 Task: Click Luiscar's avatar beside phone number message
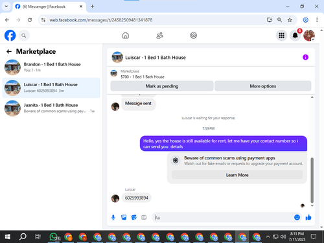click(x=115, y=198)
